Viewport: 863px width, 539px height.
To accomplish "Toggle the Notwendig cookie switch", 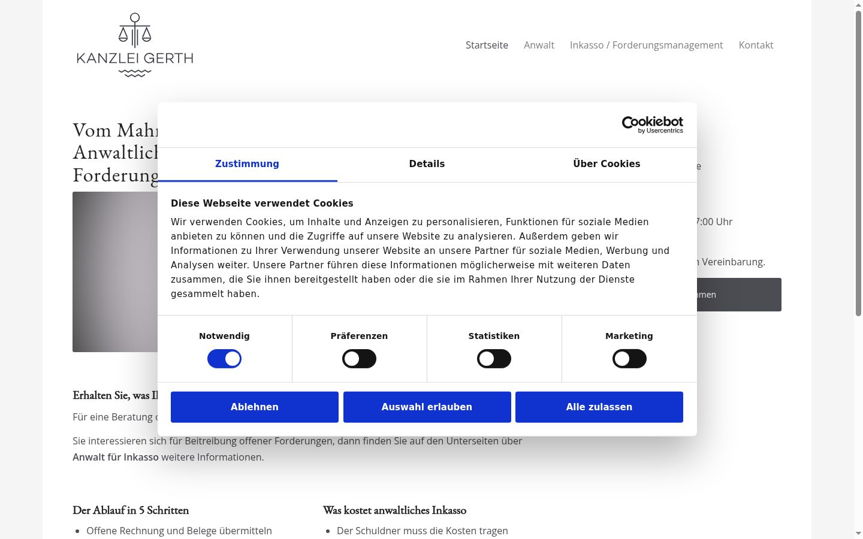I will tap(224, 359).
